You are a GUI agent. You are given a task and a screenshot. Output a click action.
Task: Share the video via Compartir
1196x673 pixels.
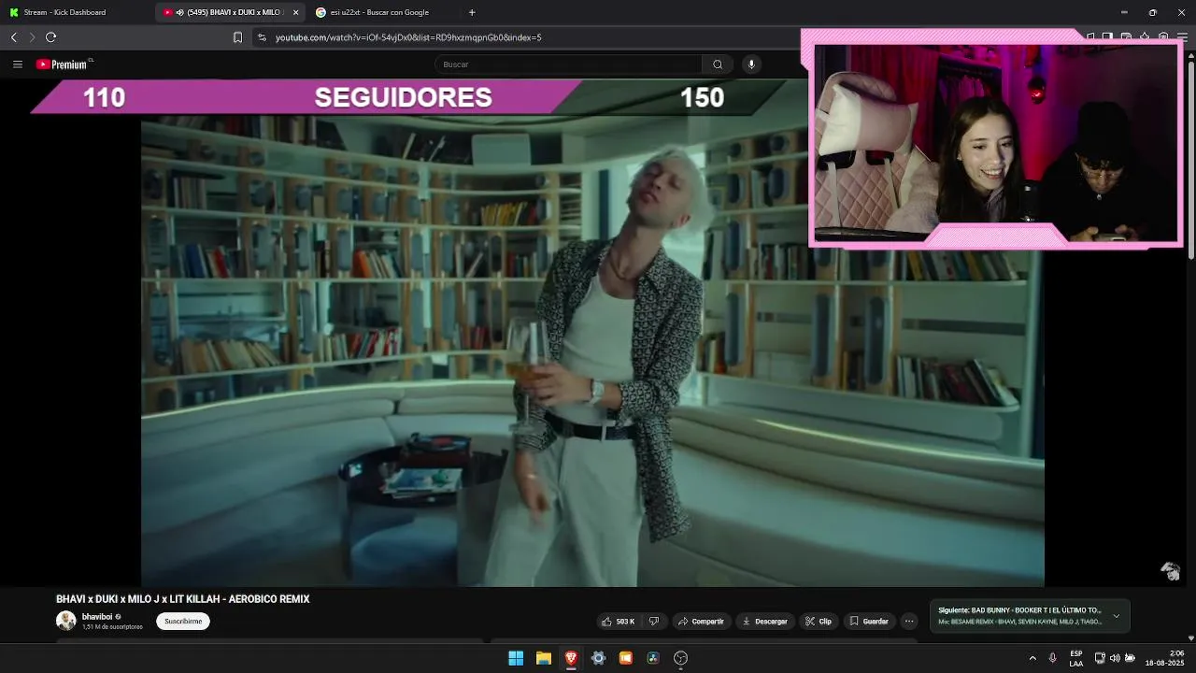tap(701, 622)
